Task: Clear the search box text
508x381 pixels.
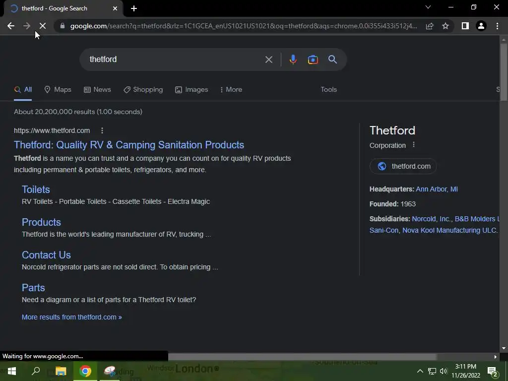Action: point(268,60)
